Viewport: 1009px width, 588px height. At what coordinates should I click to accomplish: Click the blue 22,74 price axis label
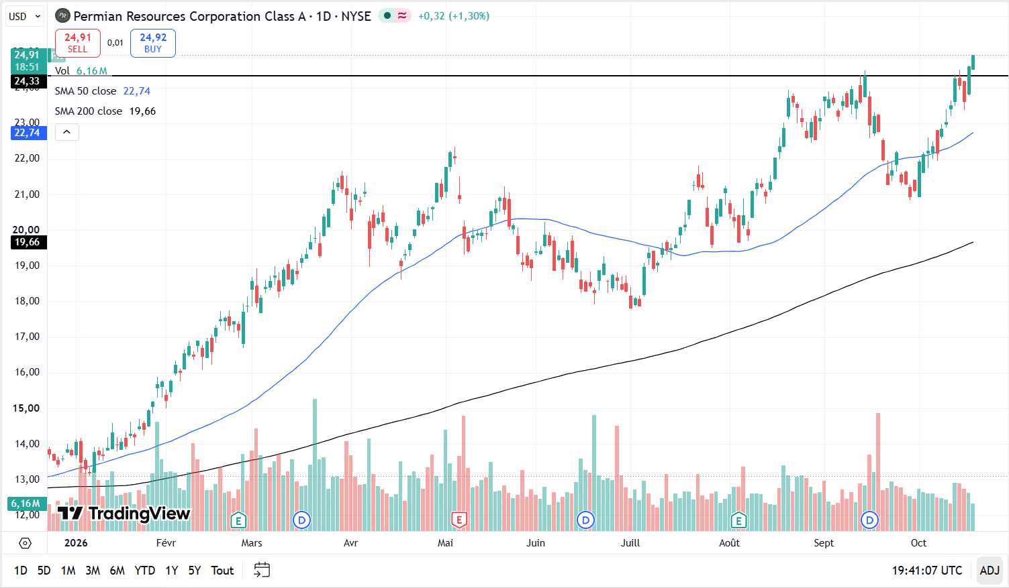(29, 133)
